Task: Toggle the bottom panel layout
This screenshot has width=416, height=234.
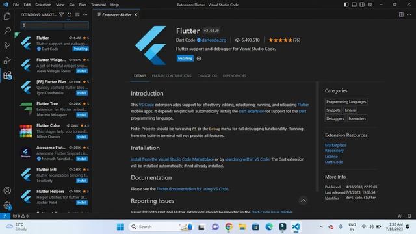Action: tap(354, 5)
